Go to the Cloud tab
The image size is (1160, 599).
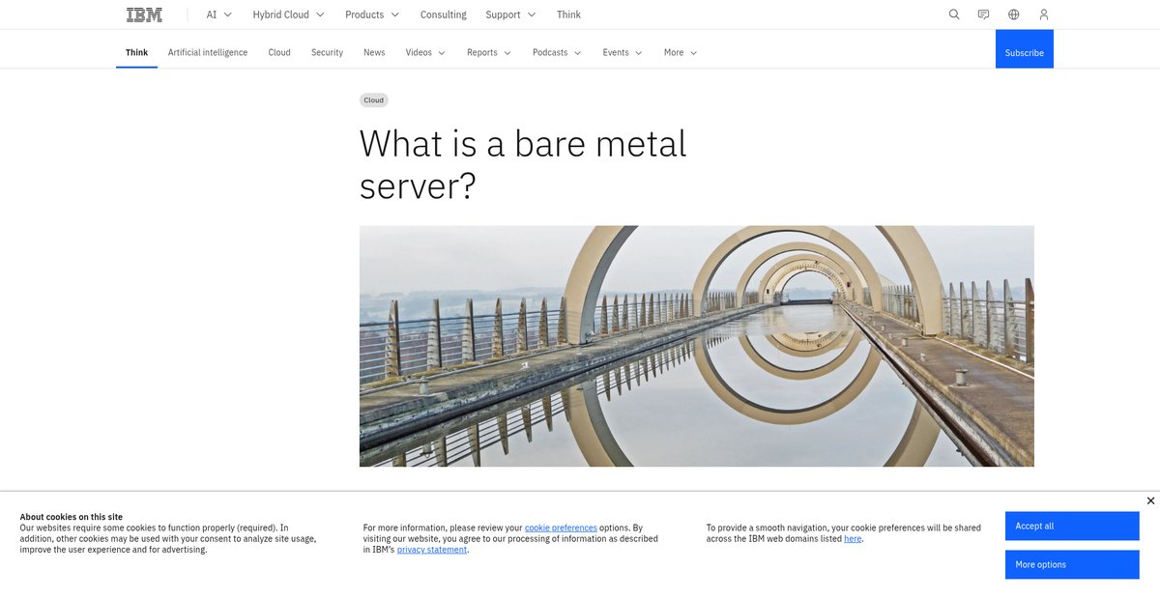point(279,52)
